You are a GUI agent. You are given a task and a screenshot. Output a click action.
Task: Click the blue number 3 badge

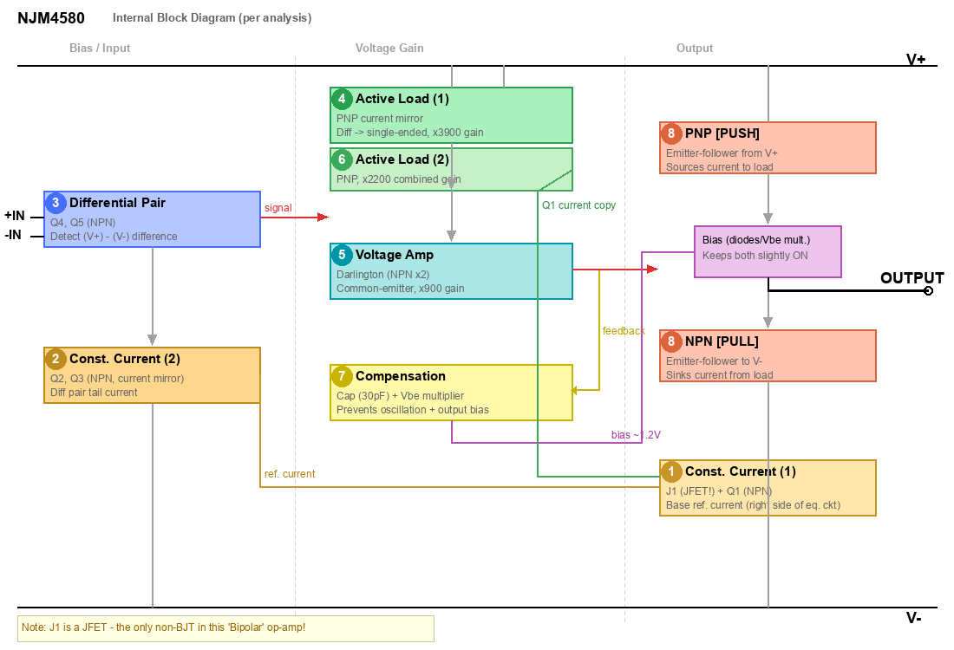[56, 203]
